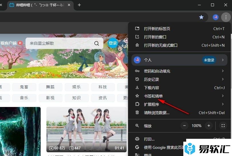This screenshot has height=156, width=232.
Task: Click the new window menu icon
Action: pos(137,37)
